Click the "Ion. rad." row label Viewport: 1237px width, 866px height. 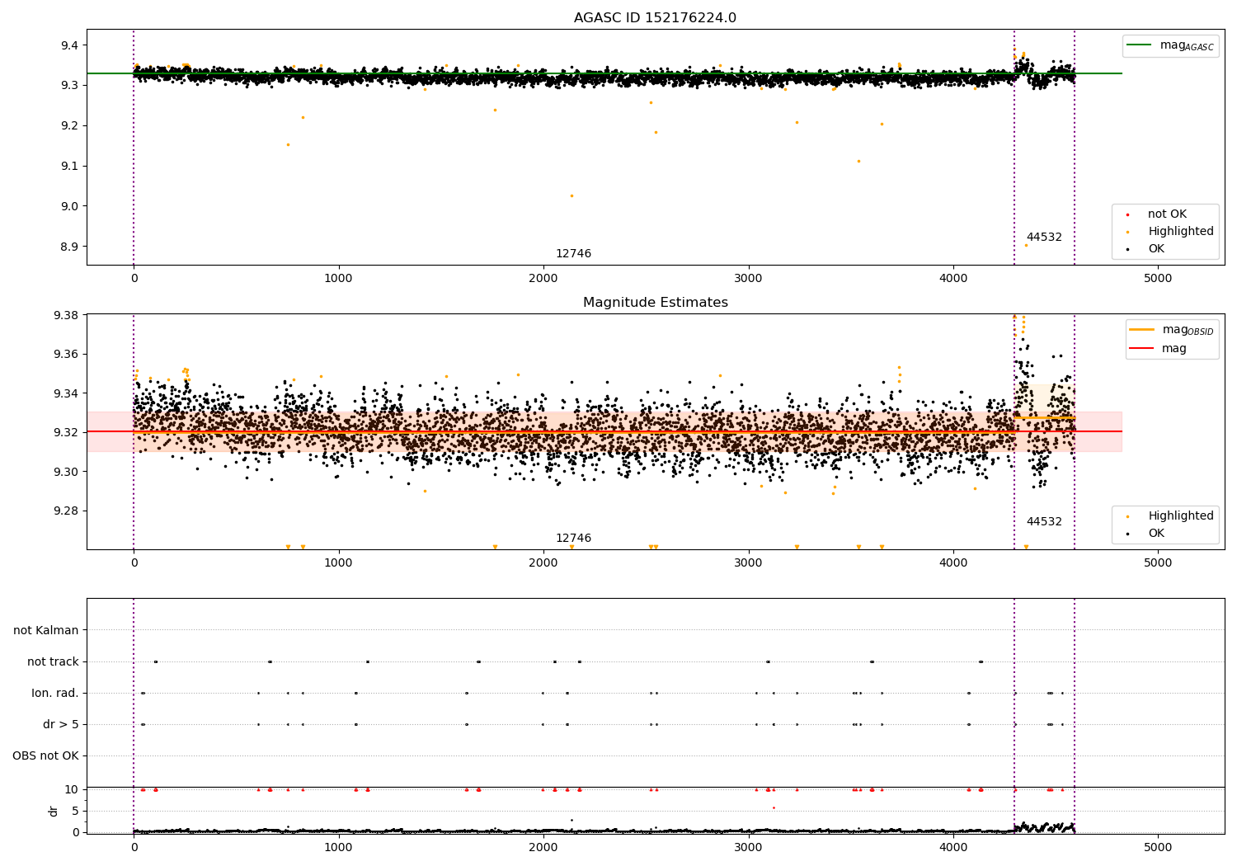[55, 694]
